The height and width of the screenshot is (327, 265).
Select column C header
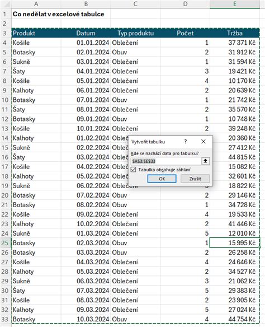135,4
